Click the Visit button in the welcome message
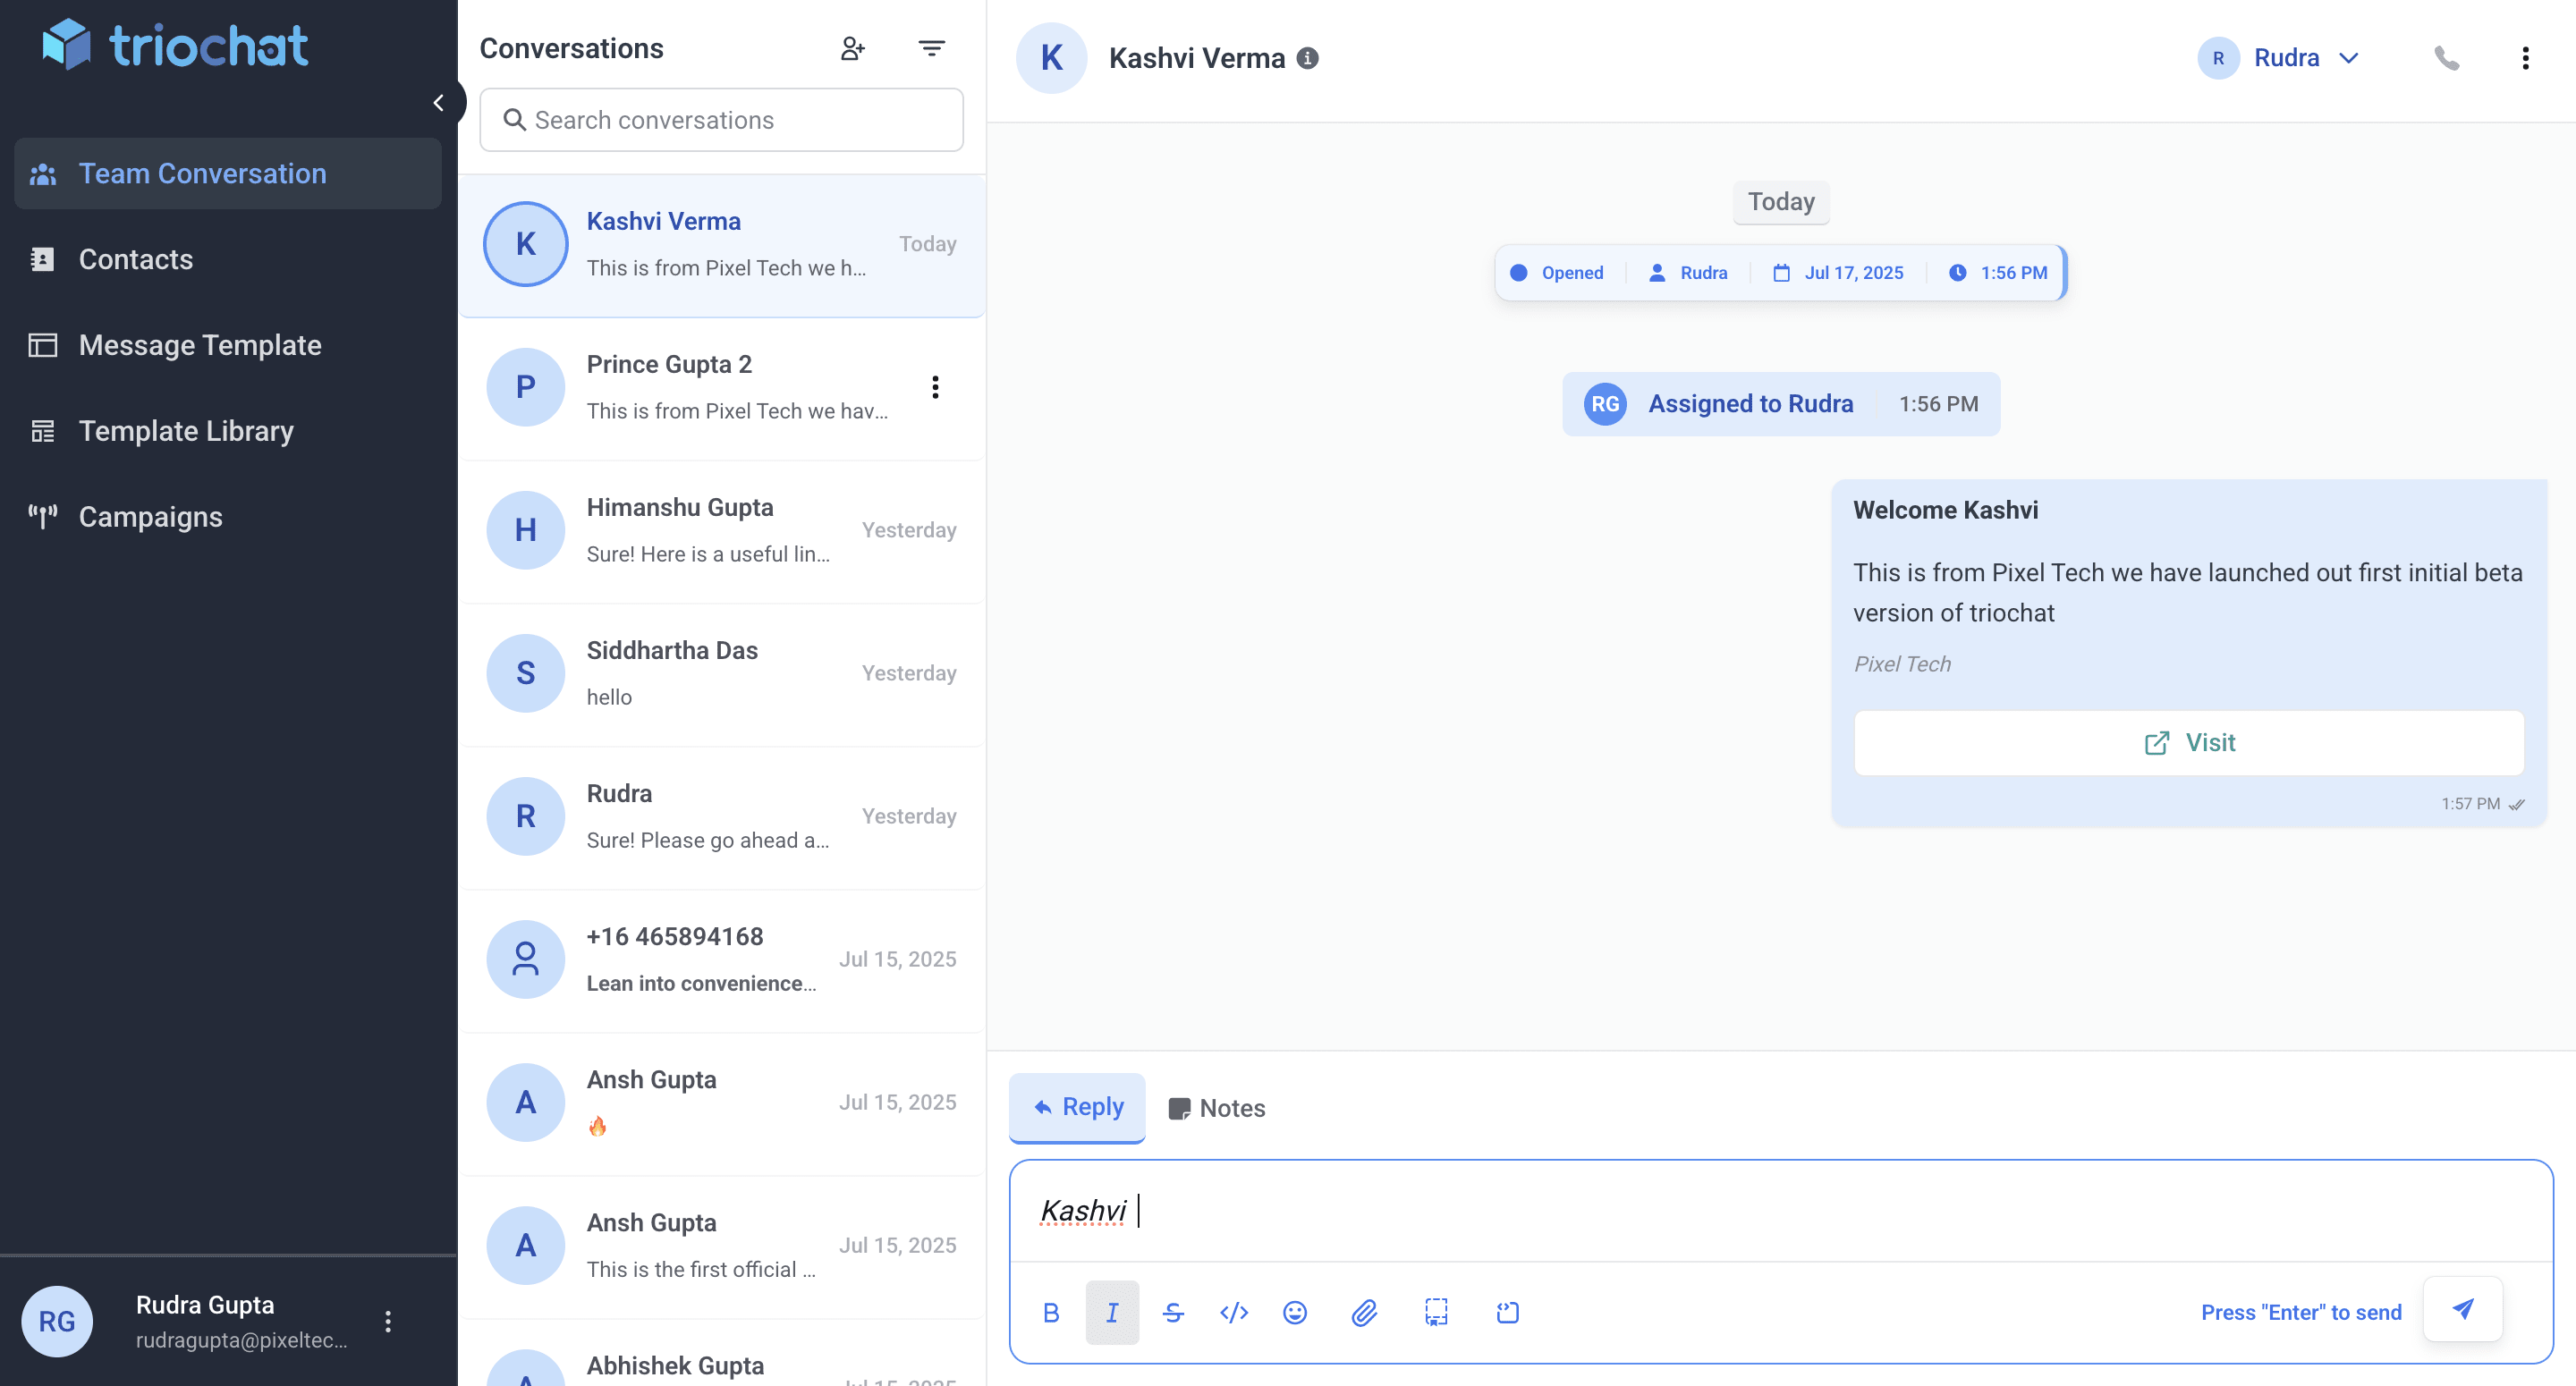Screen dimensions: 2576x1386 (2189, 742)
